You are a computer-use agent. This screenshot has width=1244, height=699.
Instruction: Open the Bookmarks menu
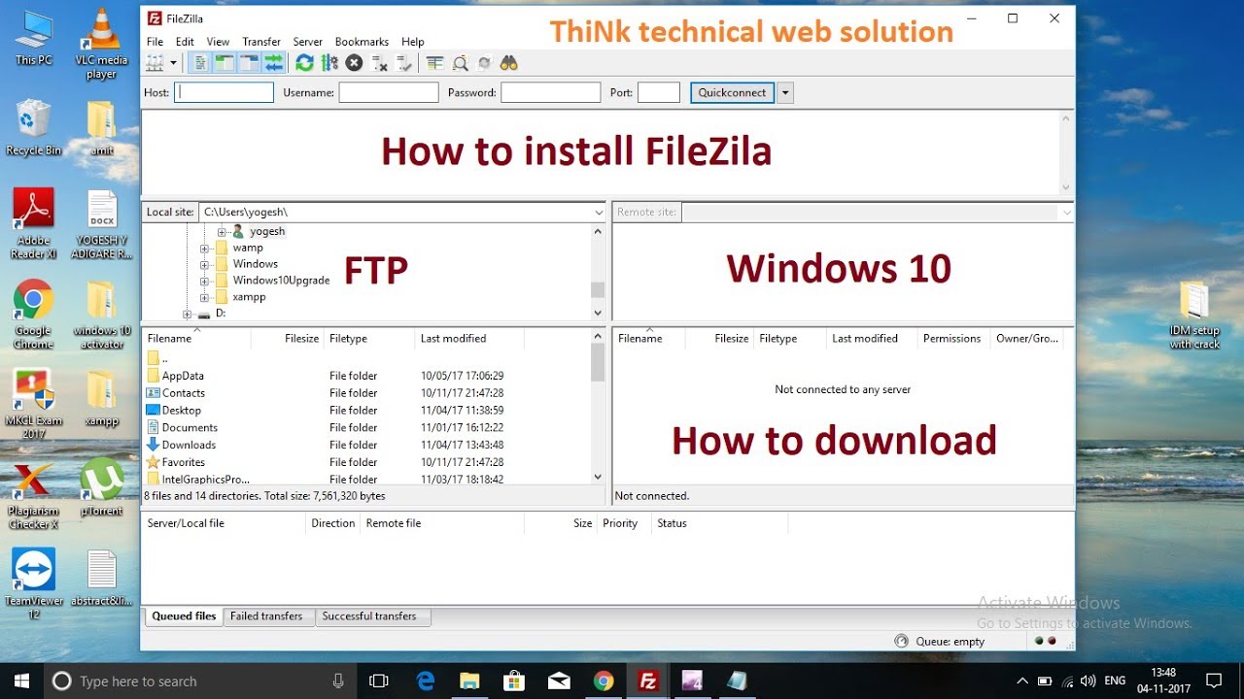pyautogui.click(x=362, y=42)
